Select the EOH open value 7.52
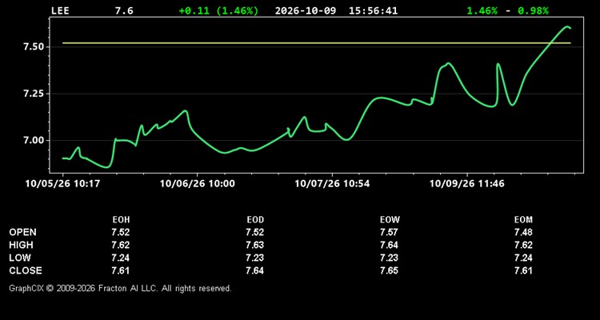This screenshot has height=320, width=600. click(121, 232)
